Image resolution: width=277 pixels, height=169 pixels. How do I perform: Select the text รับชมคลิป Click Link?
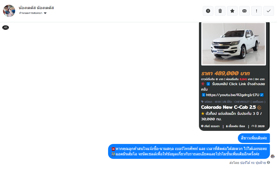[229, 84]
